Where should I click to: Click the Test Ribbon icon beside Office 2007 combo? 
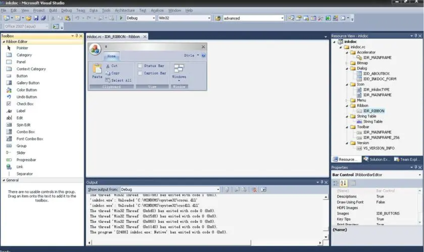pos(56,26)
